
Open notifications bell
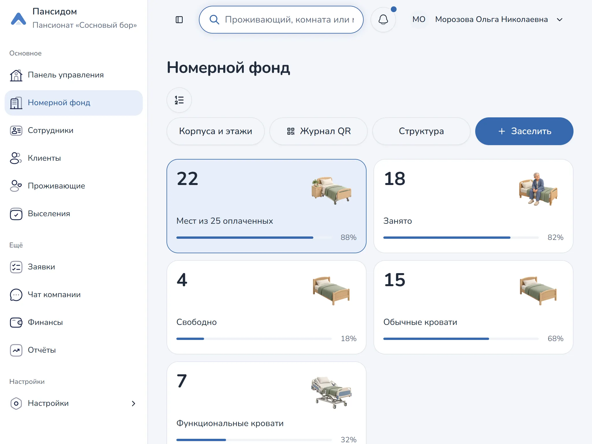coord(383,20)
